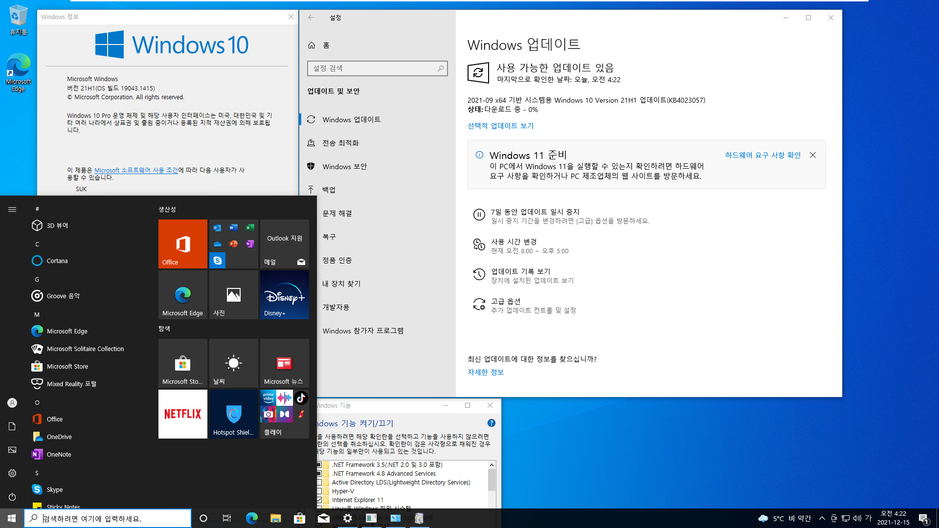
Task: Open the Photos (사진) tile
Action: pyautogui.click(x=233, y=294)
